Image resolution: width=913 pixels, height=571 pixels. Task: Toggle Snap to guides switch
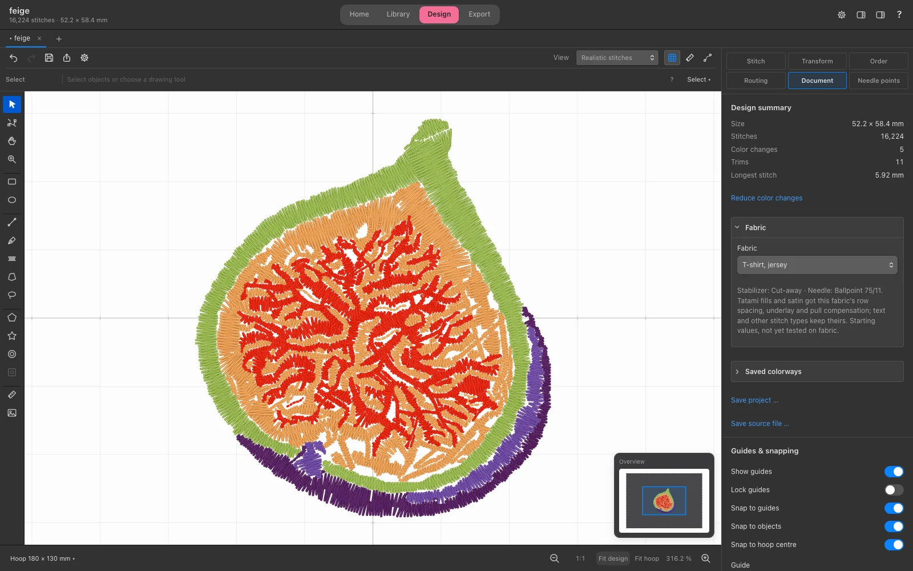[894, 508]
